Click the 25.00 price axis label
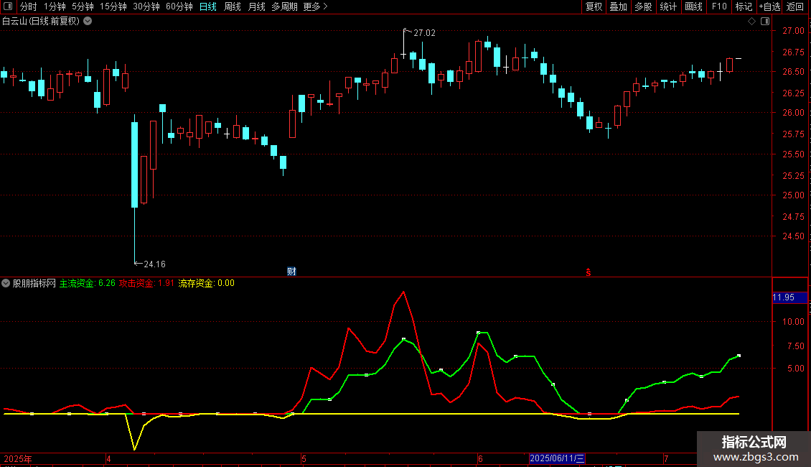This screenshot has width=811, height=467. tap(793, 195)
